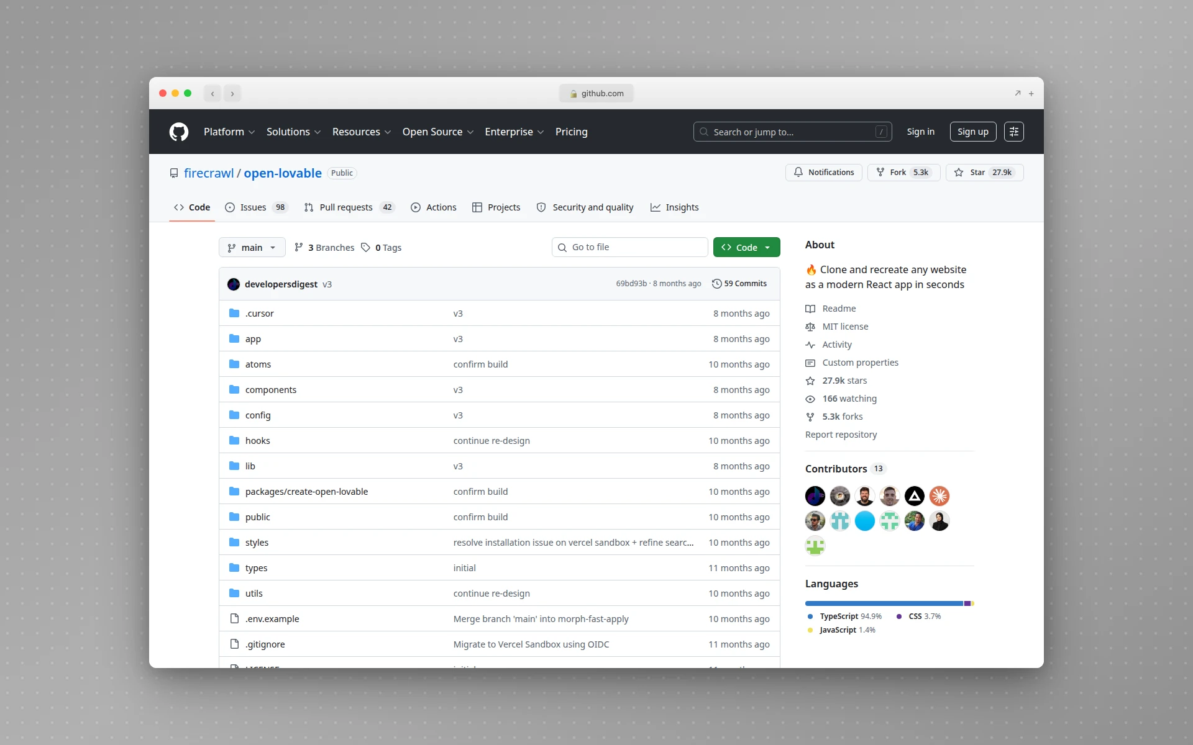
Task: Click the styles folder icon
Action: click(234, 542)
